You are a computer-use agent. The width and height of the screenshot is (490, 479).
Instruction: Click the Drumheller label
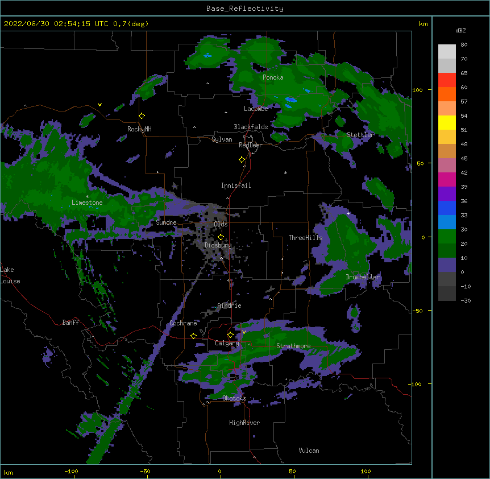point(363,277)
